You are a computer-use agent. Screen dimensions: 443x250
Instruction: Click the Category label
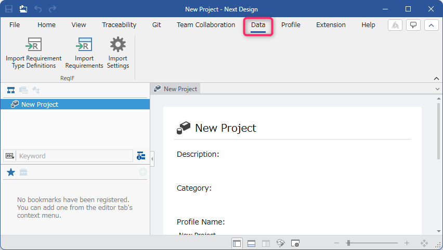(x=194, y=188)
